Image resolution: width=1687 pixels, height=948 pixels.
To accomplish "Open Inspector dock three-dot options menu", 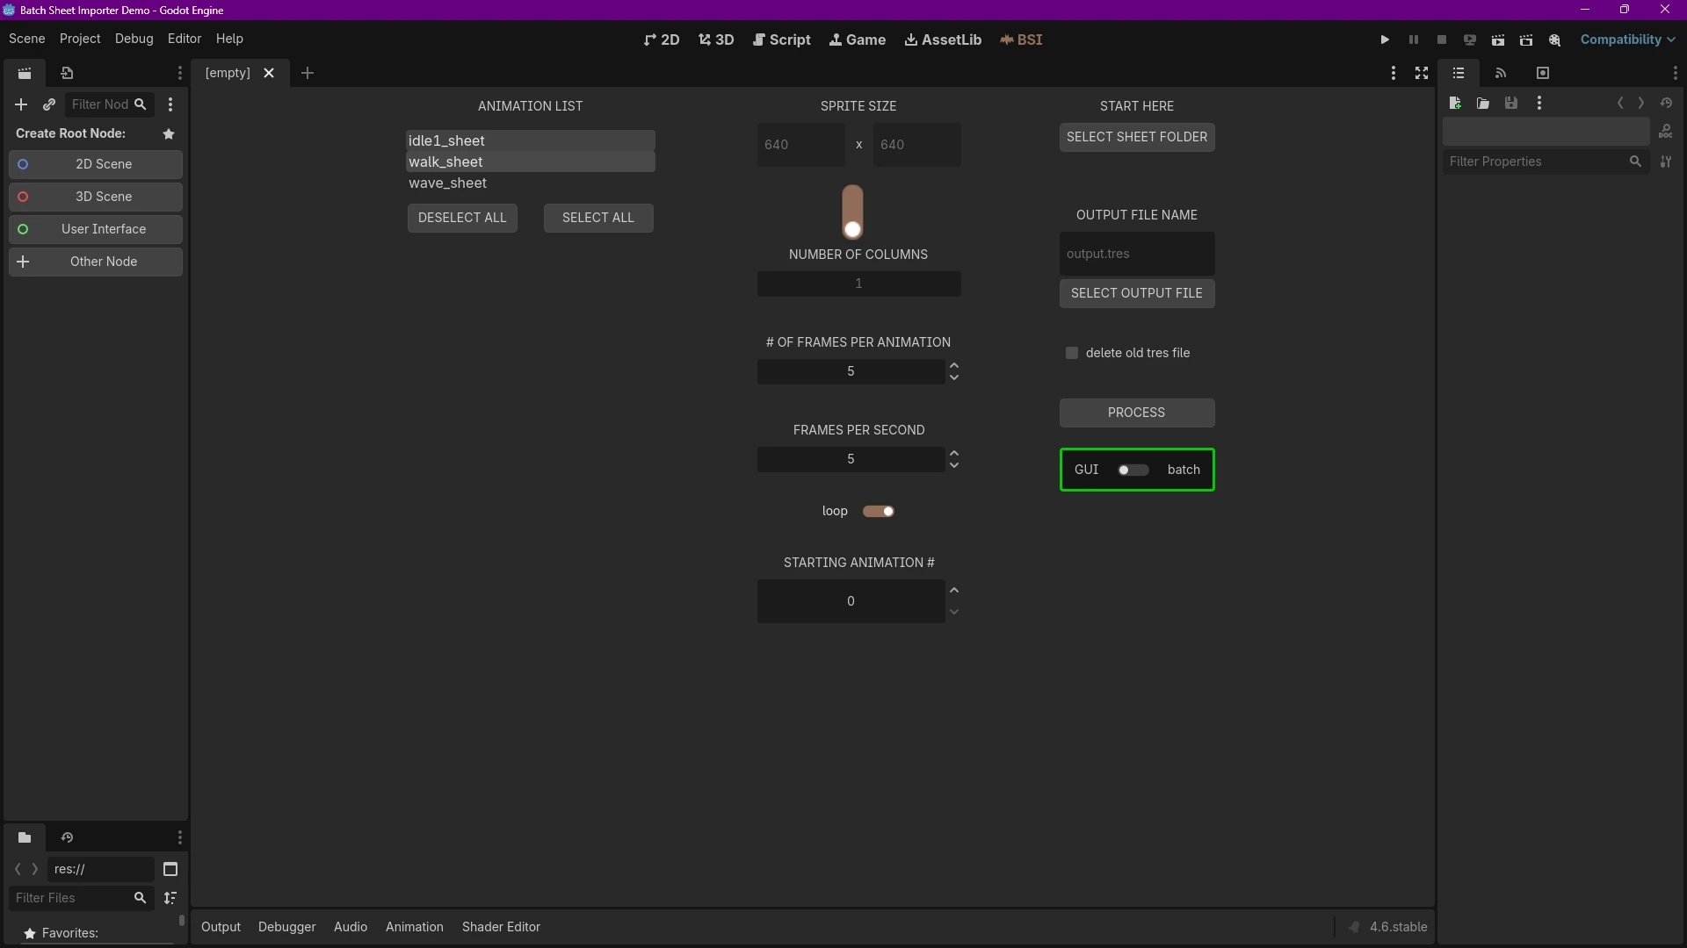I will tap(1675, 73).
